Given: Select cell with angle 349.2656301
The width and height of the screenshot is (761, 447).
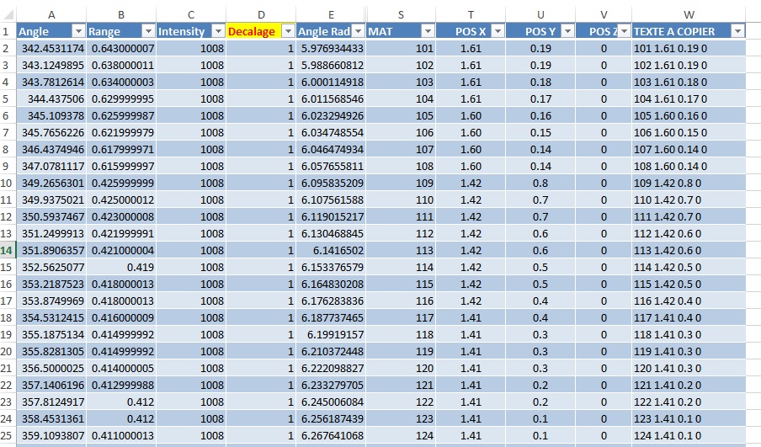Looking at the screenshot, I should [x=51, y=183].
